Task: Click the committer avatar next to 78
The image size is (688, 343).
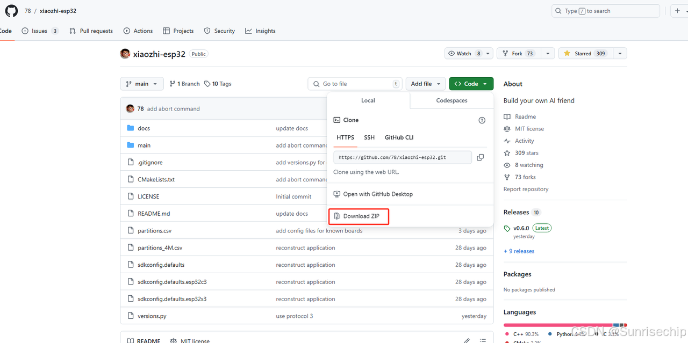Action: coord(130,108)
